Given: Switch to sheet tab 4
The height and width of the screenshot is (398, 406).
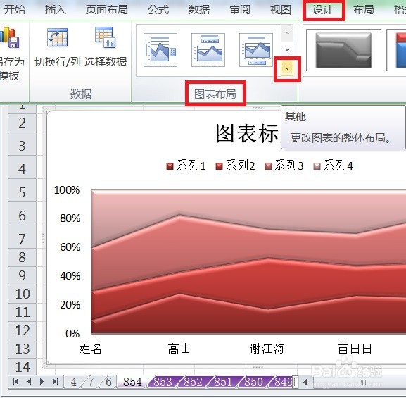Looking at the screenshot, I should (x=74, y=382).
